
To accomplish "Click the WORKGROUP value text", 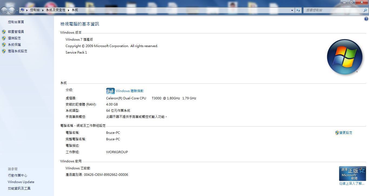I will pyautogui.click(x=117, y=152).
